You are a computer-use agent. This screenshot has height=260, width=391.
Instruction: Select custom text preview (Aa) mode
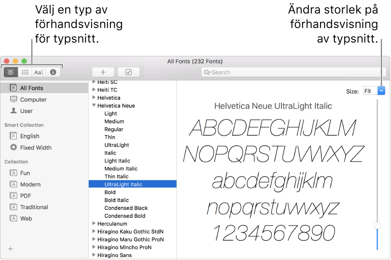pos(39,72)
